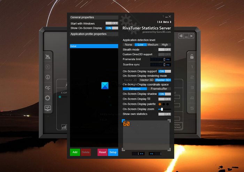Click top-right corner marker of OSD preview
The image size is (244, 172).
pyautogui.click(x=169, y=121)
